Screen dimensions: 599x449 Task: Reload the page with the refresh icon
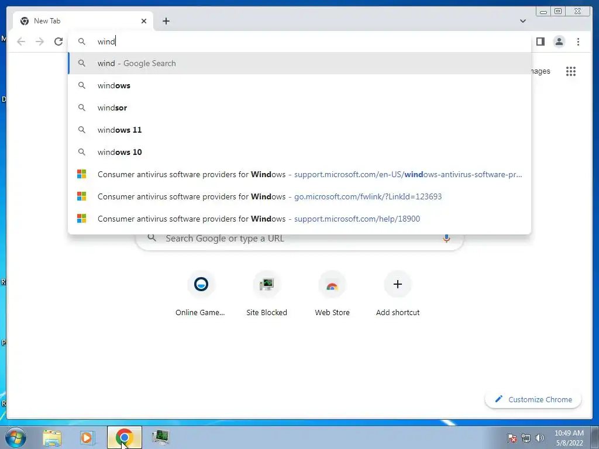(x=58, y=42)
